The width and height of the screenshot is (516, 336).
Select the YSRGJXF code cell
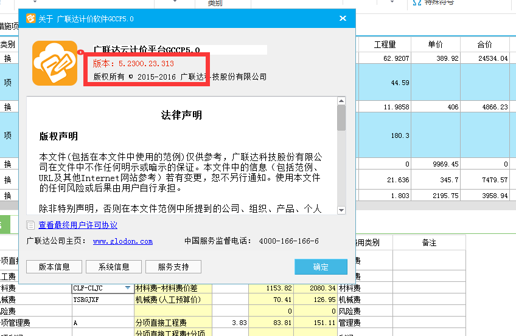pyautogui.click(x=103, y=300)
